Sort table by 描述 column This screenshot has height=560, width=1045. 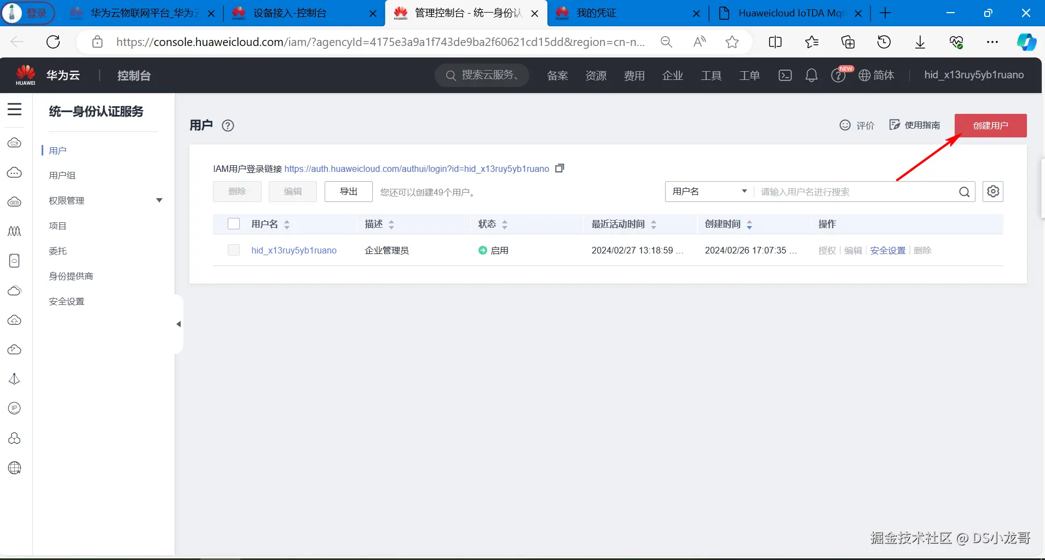click(x=391, y=224)
